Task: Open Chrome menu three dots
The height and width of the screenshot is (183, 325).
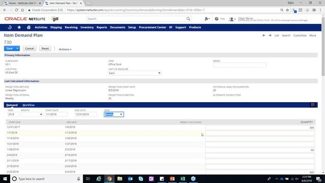Action: 320,10
